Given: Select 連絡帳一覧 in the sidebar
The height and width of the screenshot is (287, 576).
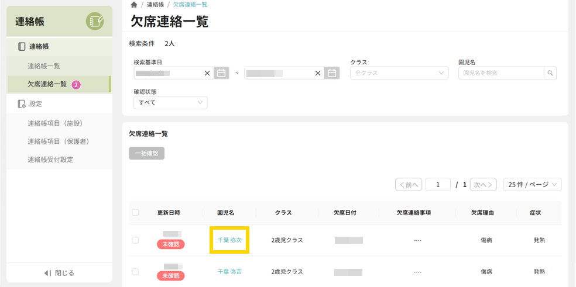Looking at the screenshot, I should (x=44, y=66).
